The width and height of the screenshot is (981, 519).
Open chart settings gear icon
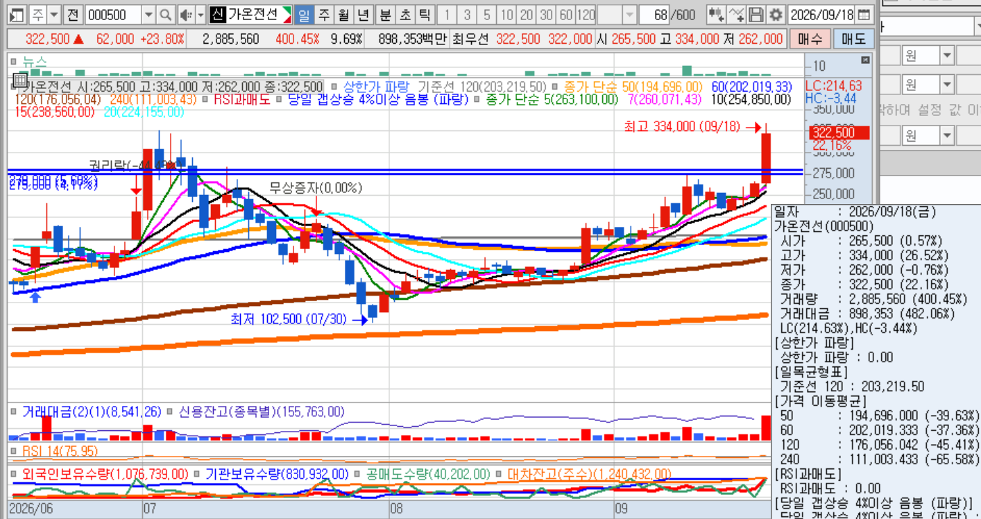coord(776,15)
